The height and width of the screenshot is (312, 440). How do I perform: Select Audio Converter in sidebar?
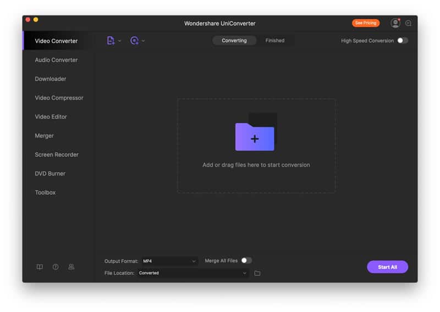point(56,60)
